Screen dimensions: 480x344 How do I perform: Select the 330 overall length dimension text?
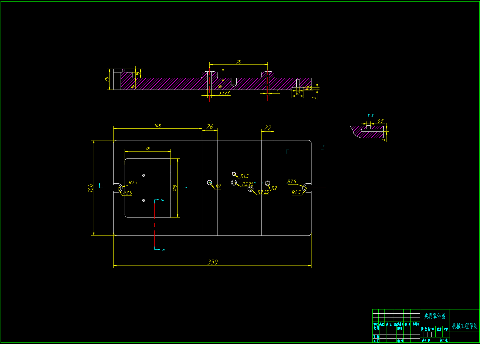point(212,262)
